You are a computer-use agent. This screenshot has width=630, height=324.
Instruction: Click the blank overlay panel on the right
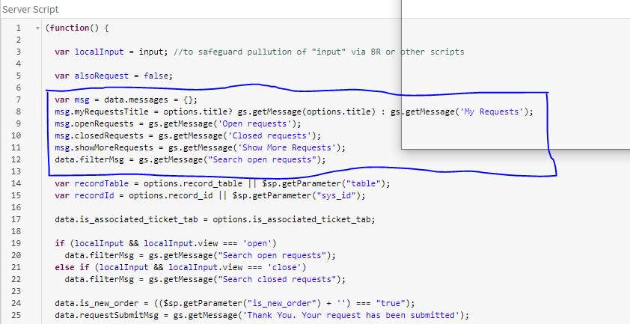[516, 74]
